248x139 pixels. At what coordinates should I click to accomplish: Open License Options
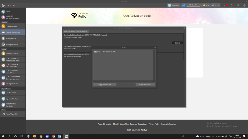pos(13,26)
